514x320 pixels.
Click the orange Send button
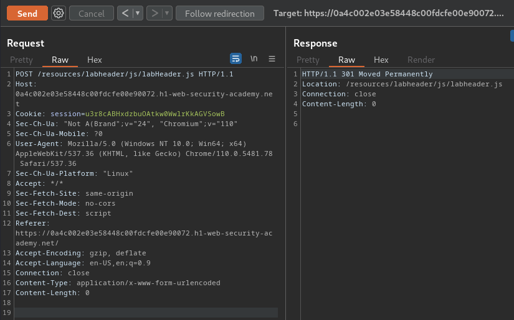pos(27,14)
